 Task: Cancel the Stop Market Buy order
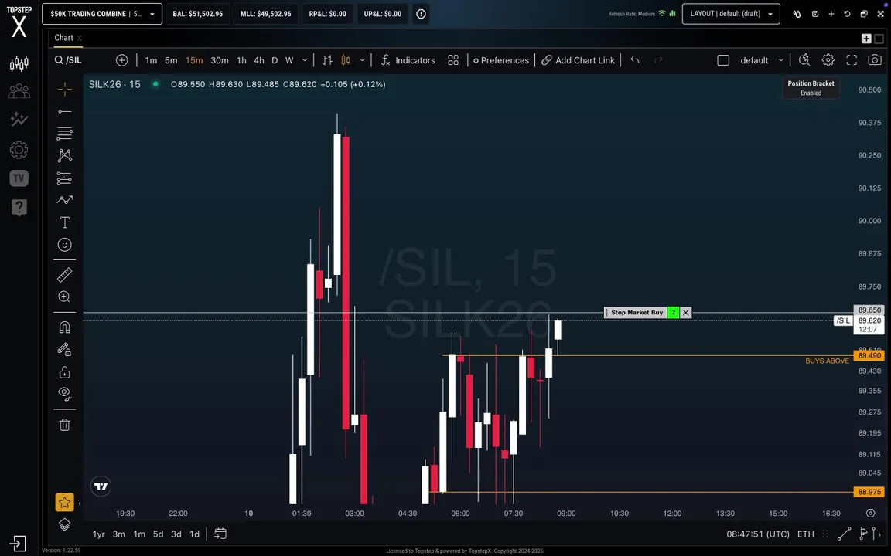686,313
